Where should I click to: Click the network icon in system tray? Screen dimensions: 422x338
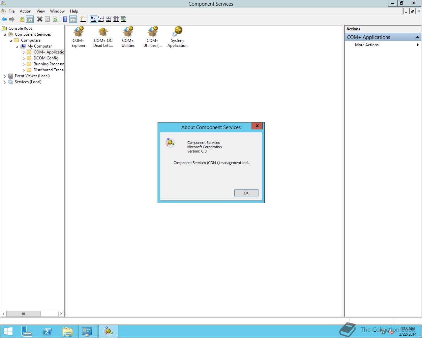(383, 332)
